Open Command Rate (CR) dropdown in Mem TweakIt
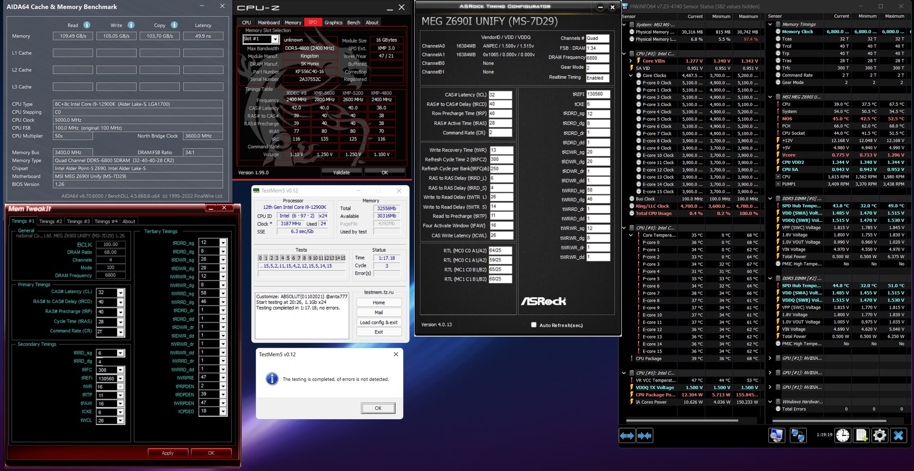 point(120,332)
